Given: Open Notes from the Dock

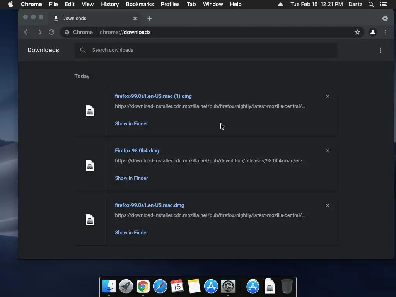Looking at the screenshot, I should 194,286.
